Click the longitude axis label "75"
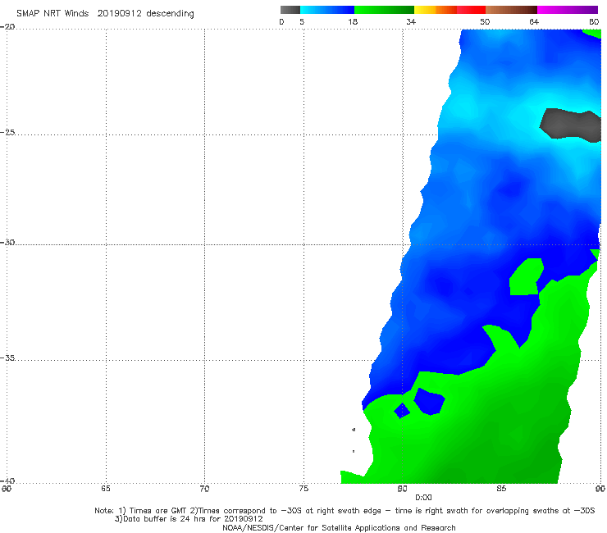The width and height of the screenshot is (607, 533). [303, 489]
